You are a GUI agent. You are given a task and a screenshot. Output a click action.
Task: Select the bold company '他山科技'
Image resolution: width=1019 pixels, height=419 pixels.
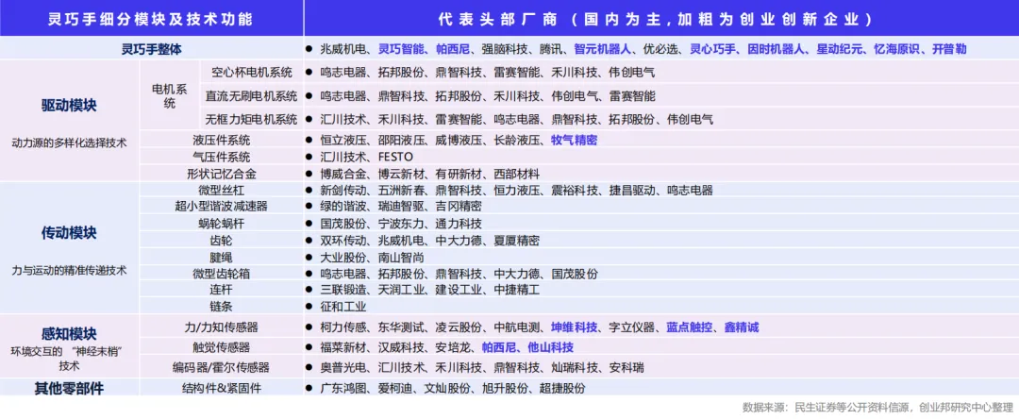(x=550, y=347)
